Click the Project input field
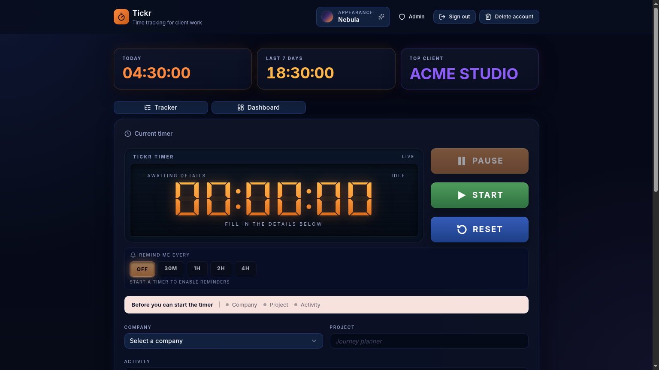The height and width of the screenshot is (370, 659). (429, 341)
